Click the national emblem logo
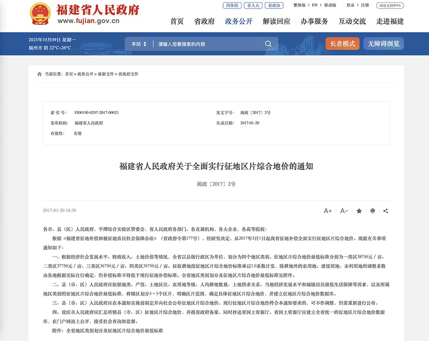The width and height of the screenshot is (429, 341). (40, 14)
